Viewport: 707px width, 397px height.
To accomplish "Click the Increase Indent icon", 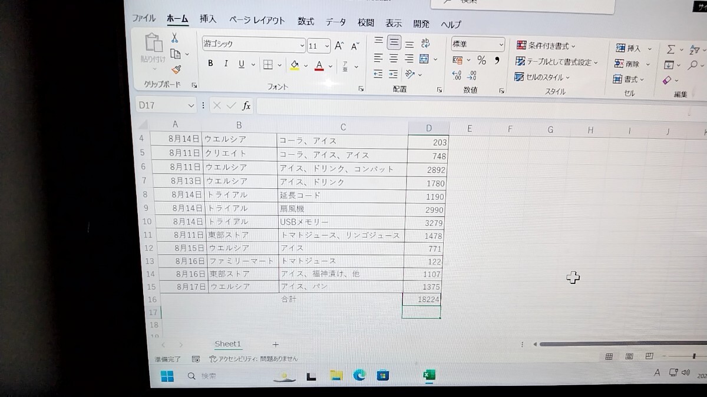I will (x=394, y=74).
